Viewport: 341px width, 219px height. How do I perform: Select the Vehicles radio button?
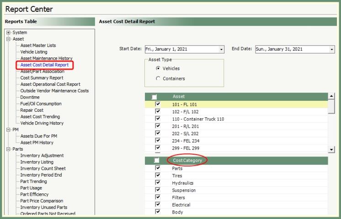coord(158,68)
